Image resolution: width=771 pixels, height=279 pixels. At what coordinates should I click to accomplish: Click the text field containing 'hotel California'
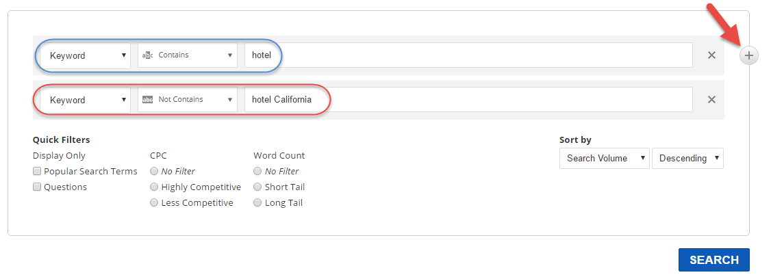click(468, 100)
